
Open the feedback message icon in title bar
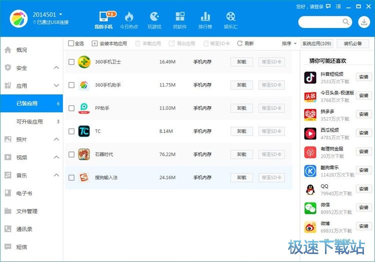click(x=328, y=6)
